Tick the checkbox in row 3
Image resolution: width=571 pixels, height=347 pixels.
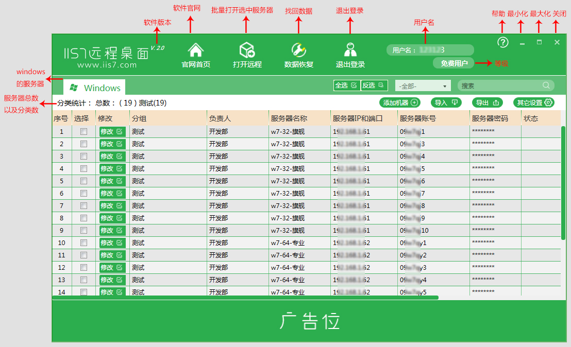[84, 157]
